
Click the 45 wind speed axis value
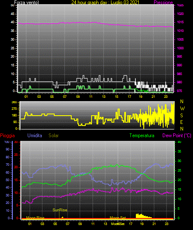click(x=12, y=14)
